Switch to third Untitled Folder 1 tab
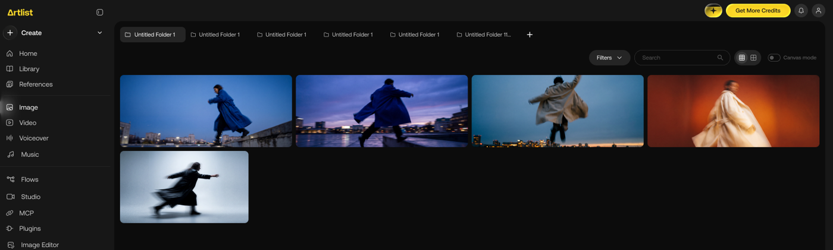The width and height of the screenshot is (833, 250). click(x=282, y=34)
